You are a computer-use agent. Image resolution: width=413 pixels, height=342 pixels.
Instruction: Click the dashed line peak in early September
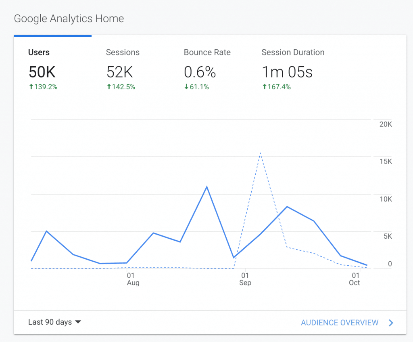[260, 153]
